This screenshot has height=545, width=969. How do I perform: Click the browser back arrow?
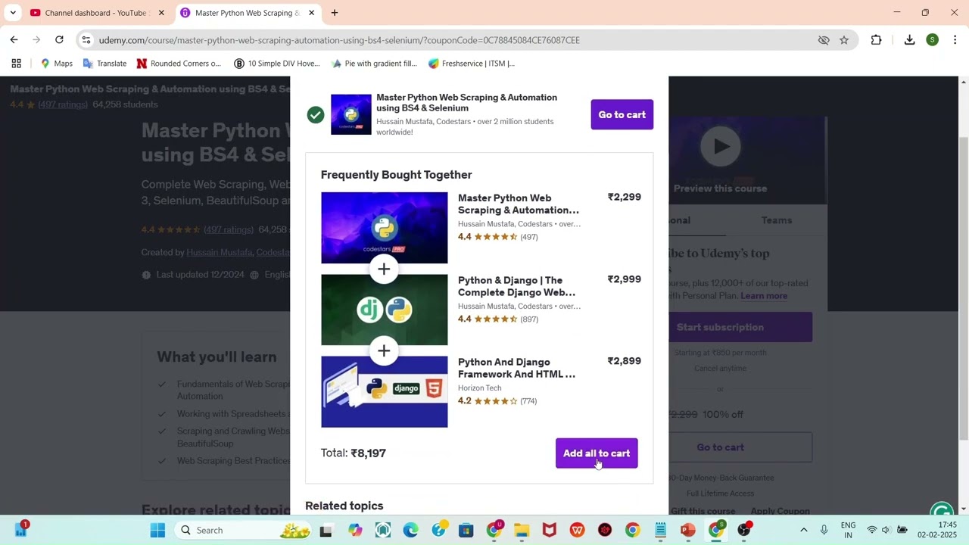pyautogui.click(x=14, y=39)
